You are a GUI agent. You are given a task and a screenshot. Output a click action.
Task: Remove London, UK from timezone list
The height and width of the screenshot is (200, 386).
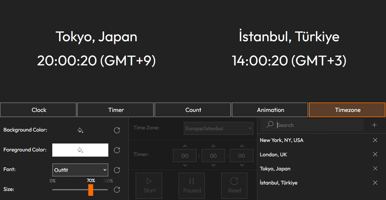[x=375, y=154]
